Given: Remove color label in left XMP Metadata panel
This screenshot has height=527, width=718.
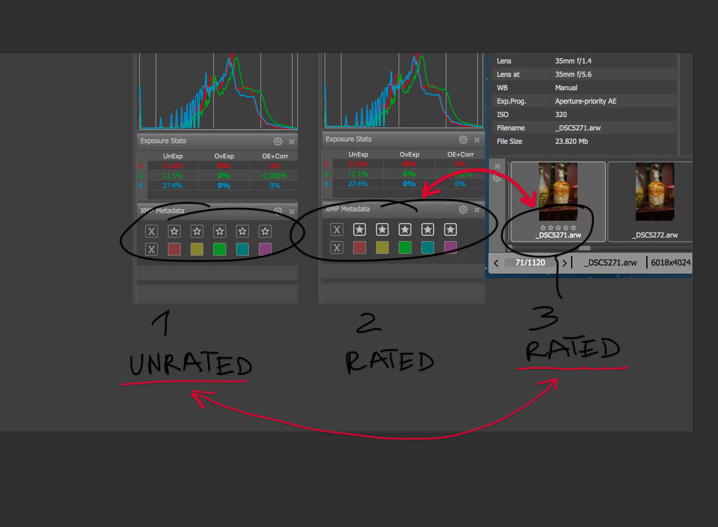Looking at the screenshot, I should (x=152, y=249).
